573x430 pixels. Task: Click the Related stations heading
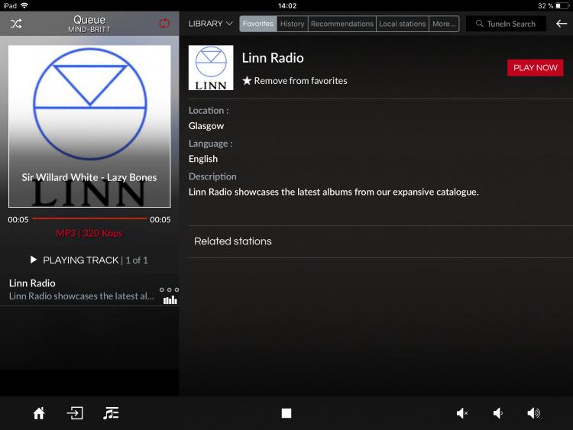(233, 241)
